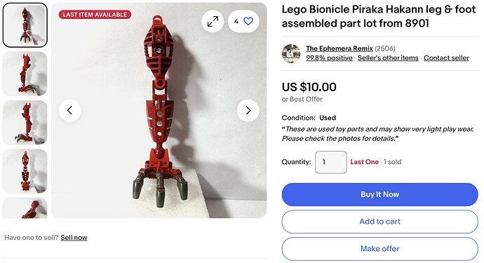The image size is (484, 263).
Task: Click the Buy It Now button
Action: [380, 194]
